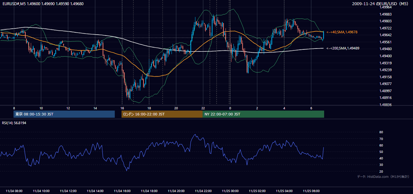The height and width of the screenshot is (194, 413).
Task: Click price level 1.49158 on axis
Action: 385,77
